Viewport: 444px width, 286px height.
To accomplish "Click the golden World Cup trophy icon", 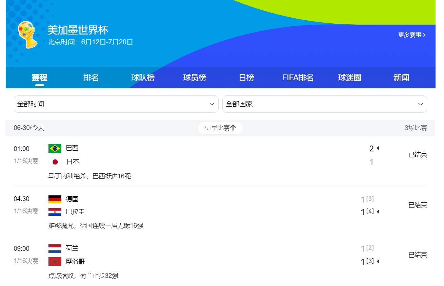I will click(27, 35).
